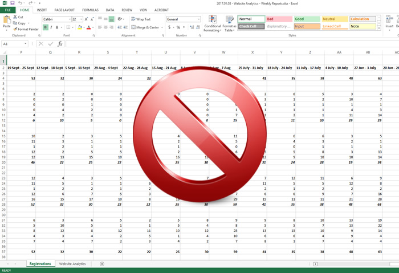Screen dimensions: 399x273
Task: Apply the Bad cell style
Action: click(279, 19)
